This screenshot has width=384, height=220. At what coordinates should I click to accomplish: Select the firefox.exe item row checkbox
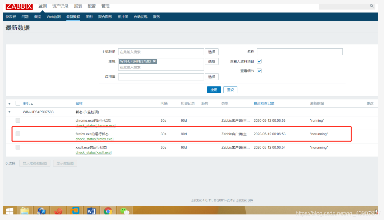coord(18,134)
